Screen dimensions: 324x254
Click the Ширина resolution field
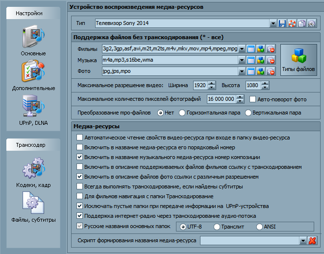200,86
